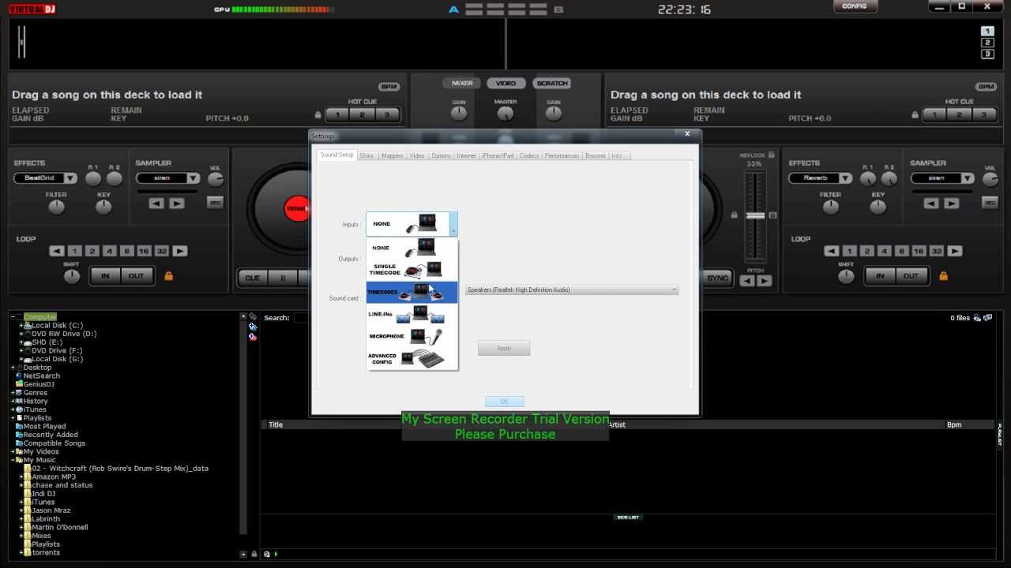Viewport: 1011px width, 568px height.
Task: Collapse the My Music folder node
Action: 13,460
